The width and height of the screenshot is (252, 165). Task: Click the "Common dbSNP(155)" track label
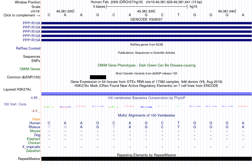pos(24,77)
